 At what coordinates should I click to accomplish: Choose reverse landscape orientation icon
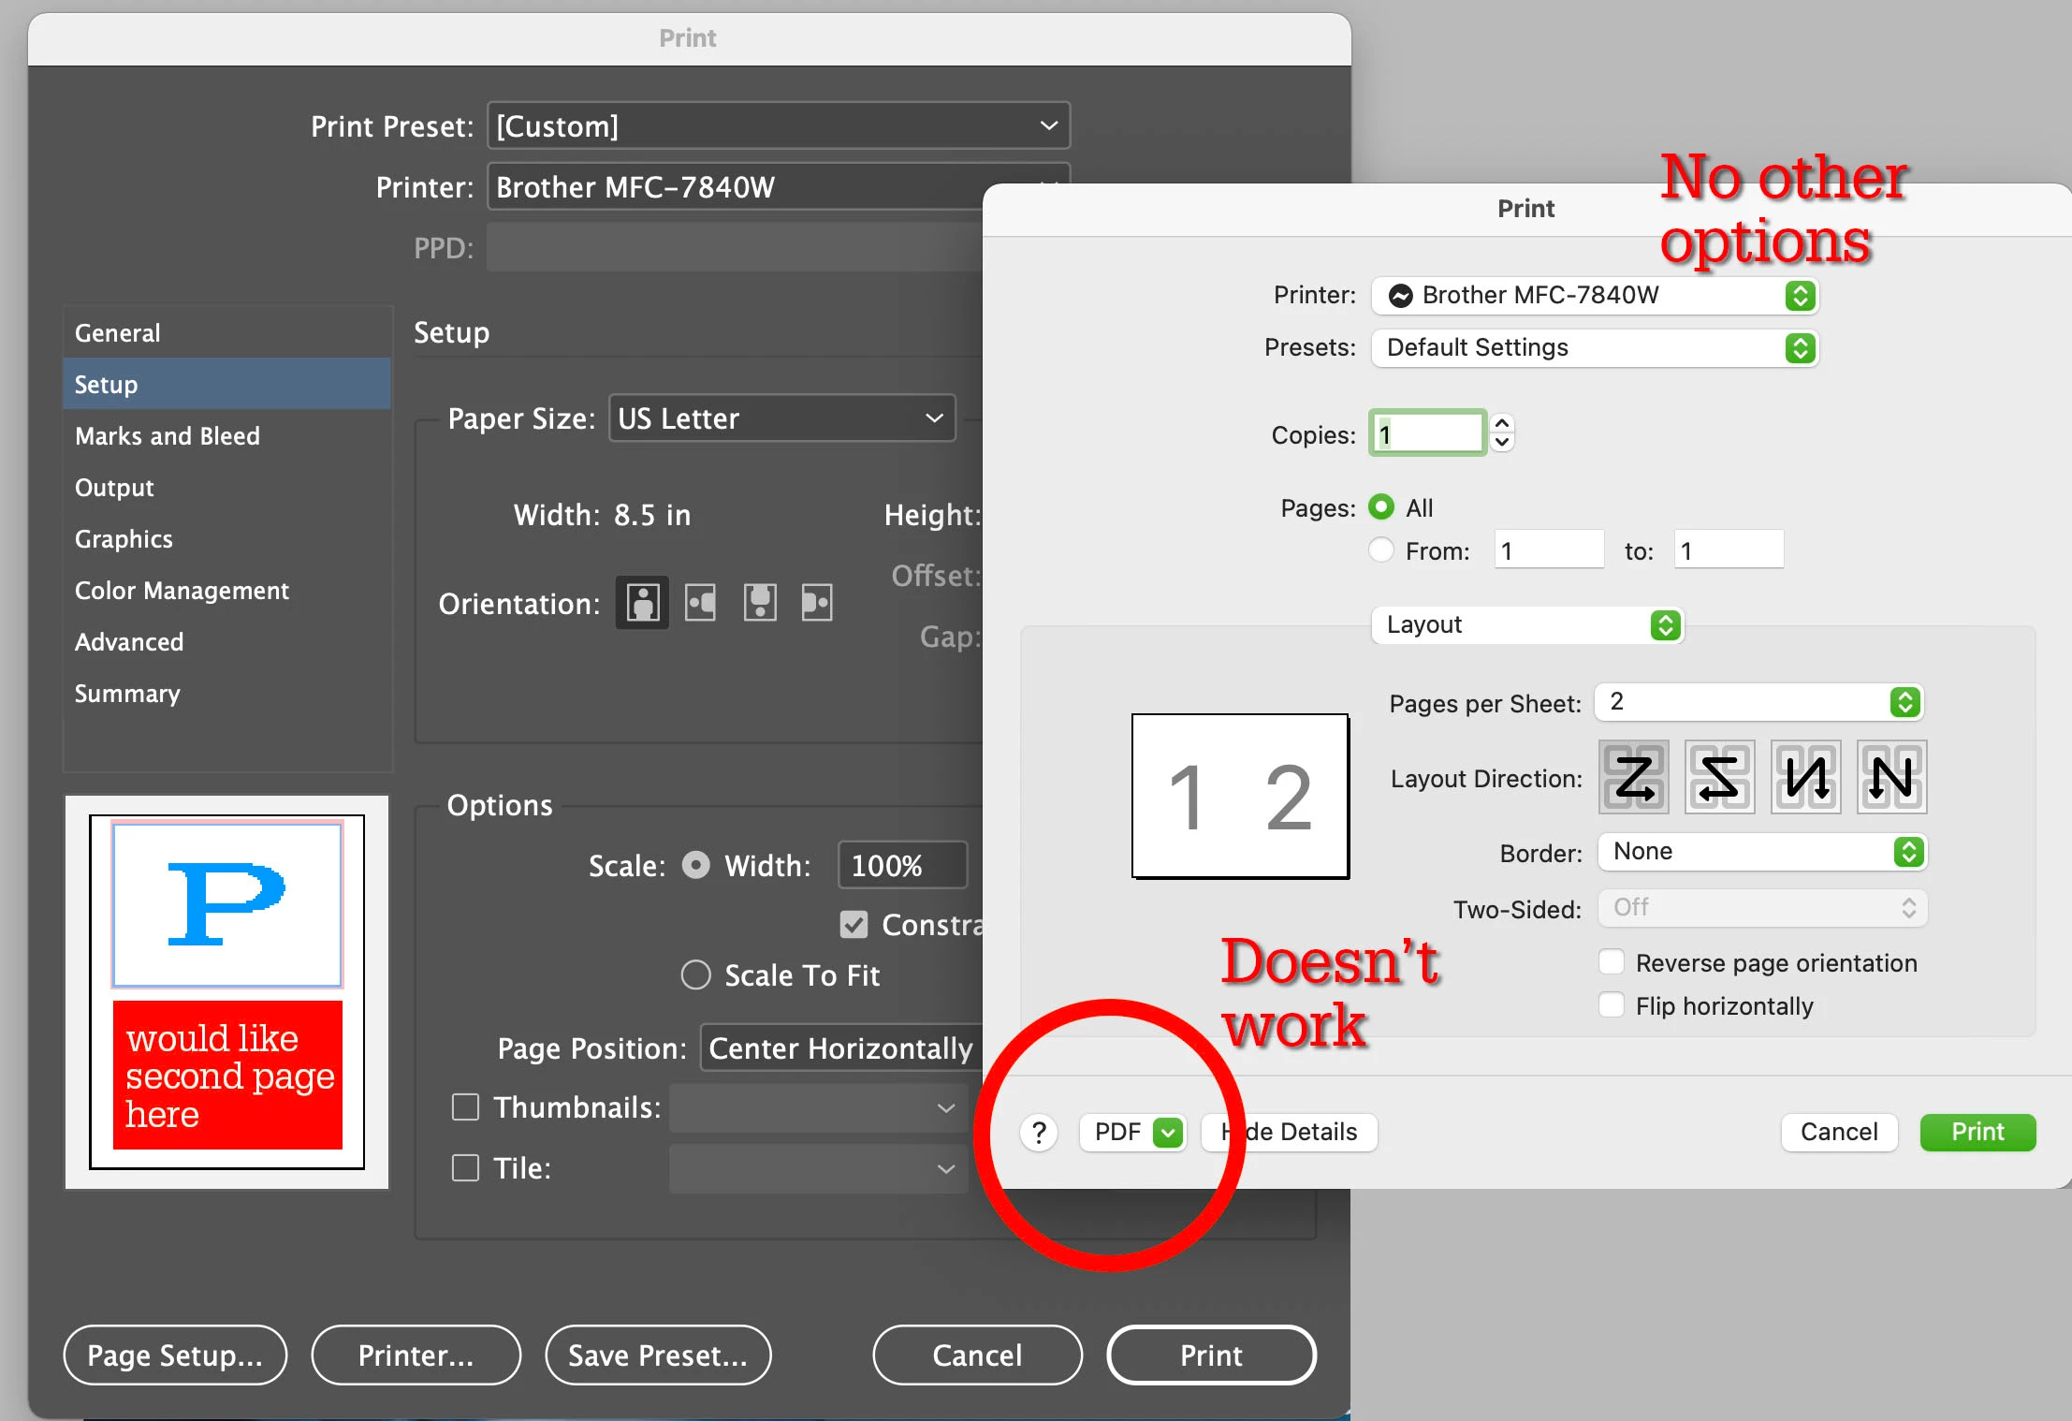tap(817, 603)
